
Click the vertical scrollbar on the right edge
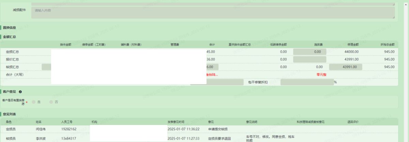tap(405, 68)
